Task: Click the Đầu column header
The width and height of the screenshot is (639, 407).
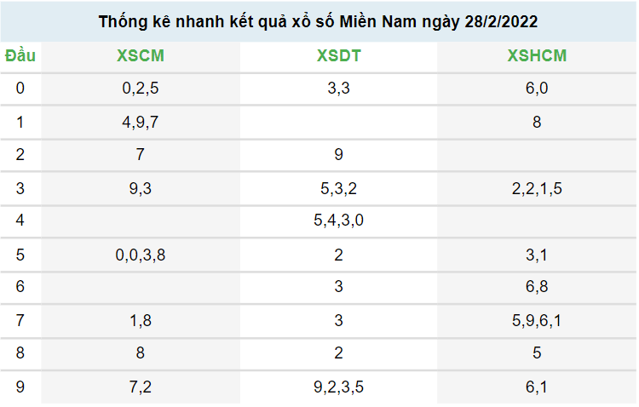Action: click(20, 57)
